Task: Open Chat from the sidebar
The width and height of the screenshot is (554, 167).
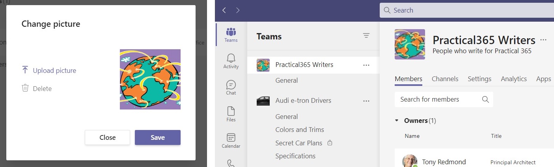Action: click(231, 87)
